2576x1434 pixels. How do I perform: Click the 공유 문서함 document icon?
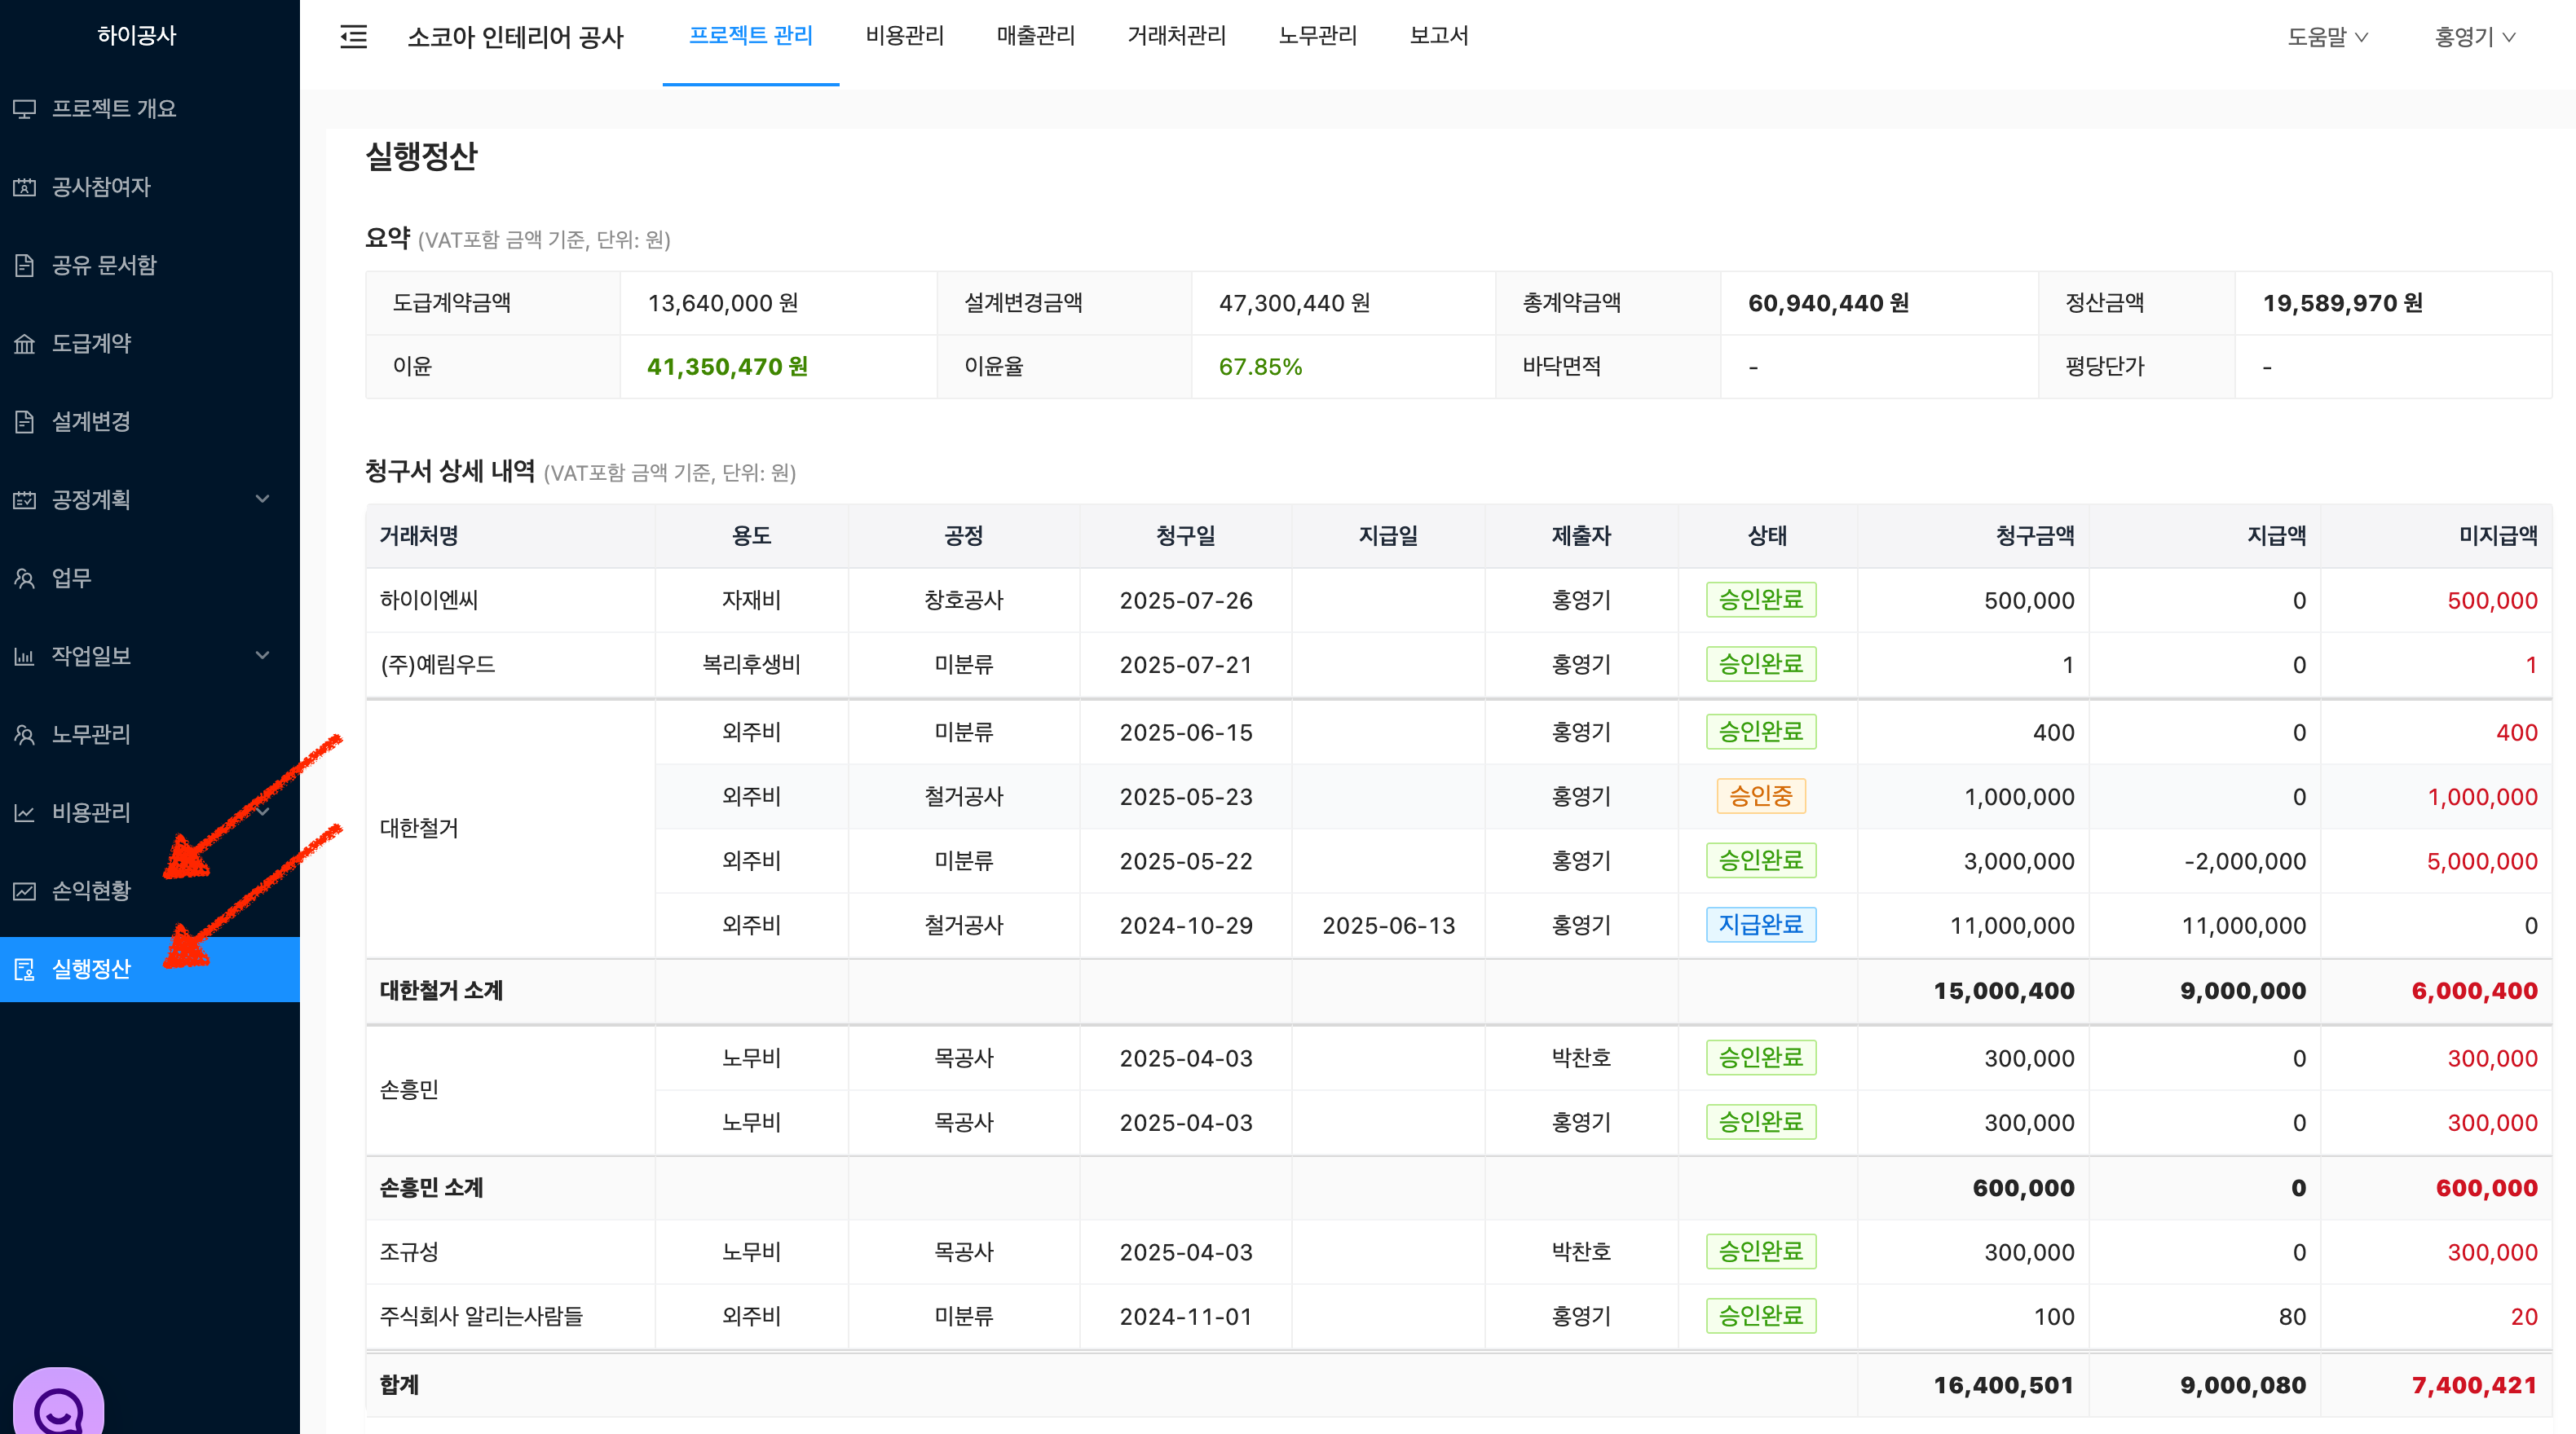point(24,265)
